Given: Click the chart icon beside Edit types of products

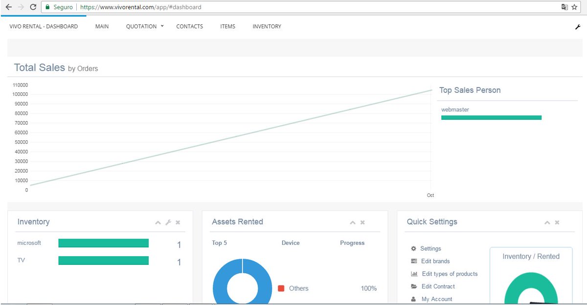Looking at the screenshot, I should pos(414,274).
